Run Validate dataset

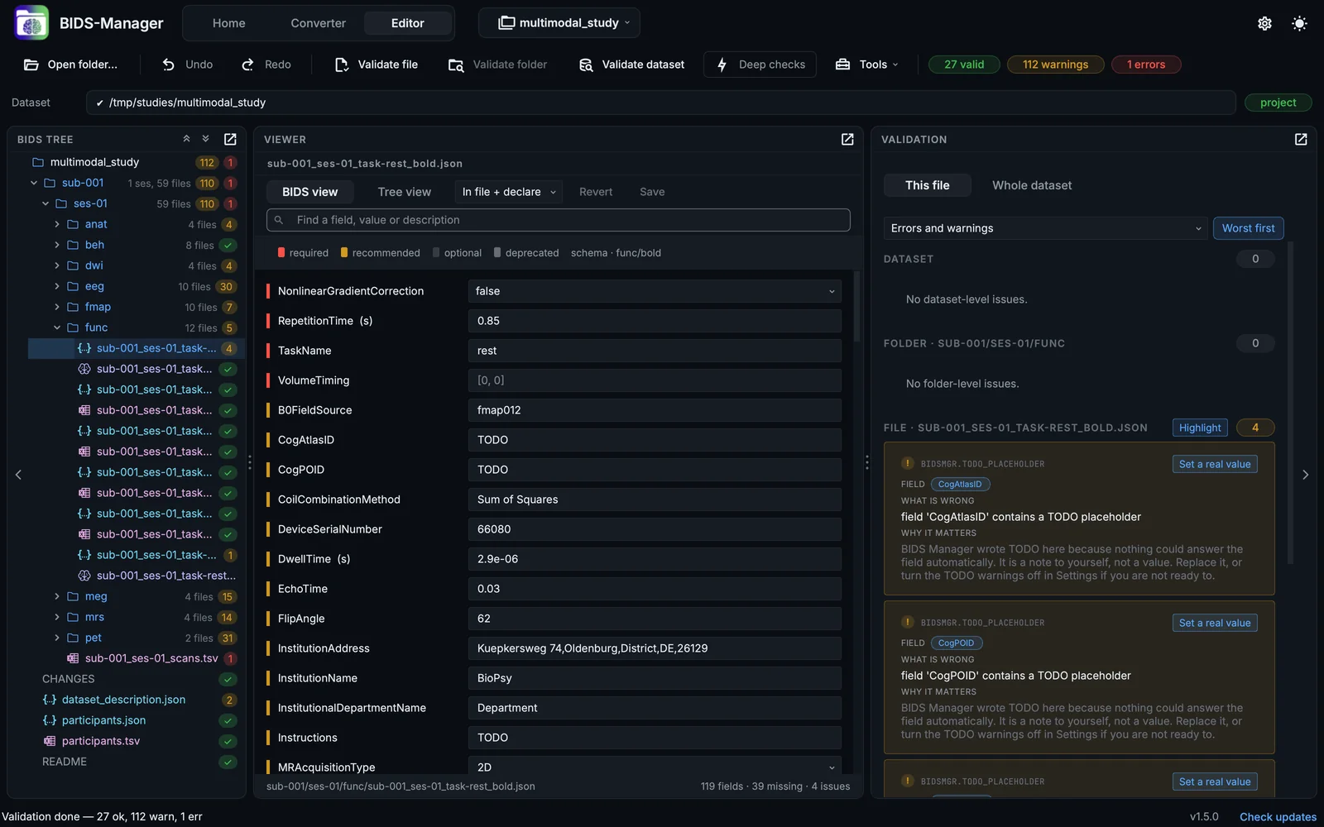(631, 65)
